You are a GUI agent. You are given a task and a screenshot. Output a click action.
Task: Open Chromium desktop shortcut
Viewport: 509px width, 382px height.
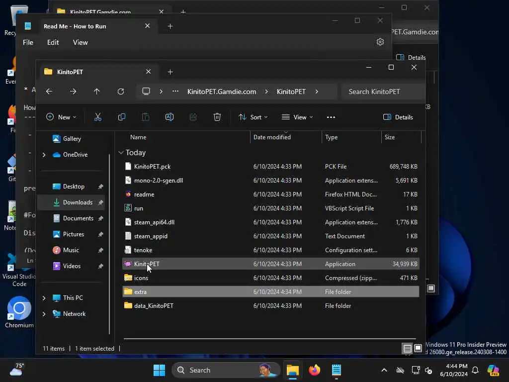[19, 312]
